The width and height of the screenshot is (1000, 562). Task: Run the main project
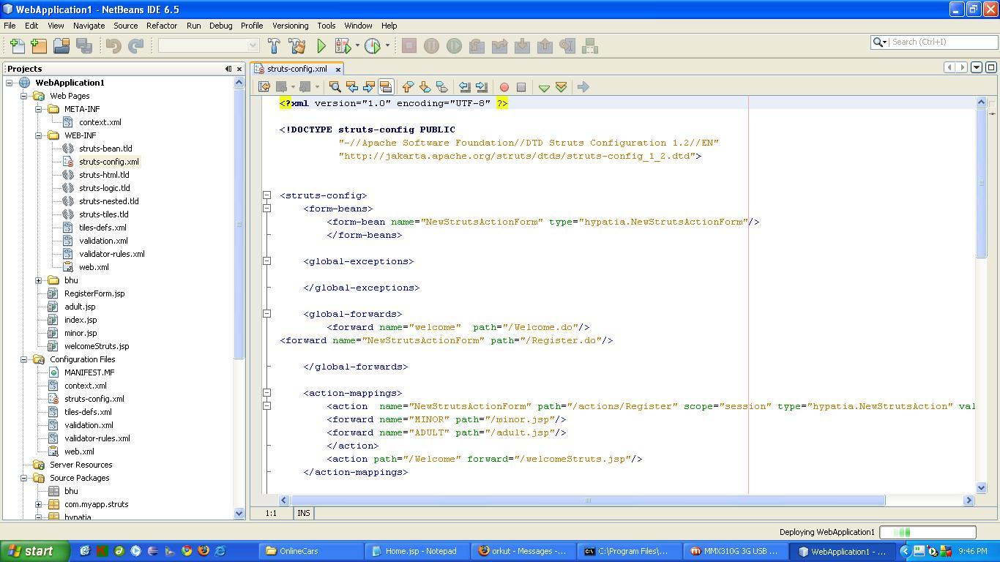tap(321, 45)
